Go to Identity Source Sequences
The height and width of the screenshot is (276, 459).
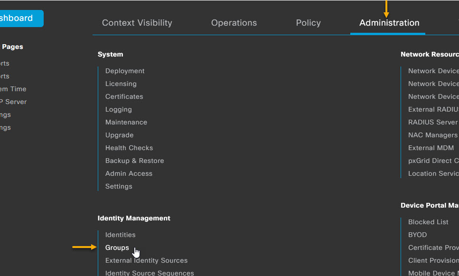click(x=150, y=273)
